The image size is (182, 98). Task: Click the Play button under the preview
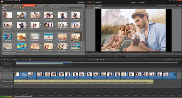[x=134, y=56]
